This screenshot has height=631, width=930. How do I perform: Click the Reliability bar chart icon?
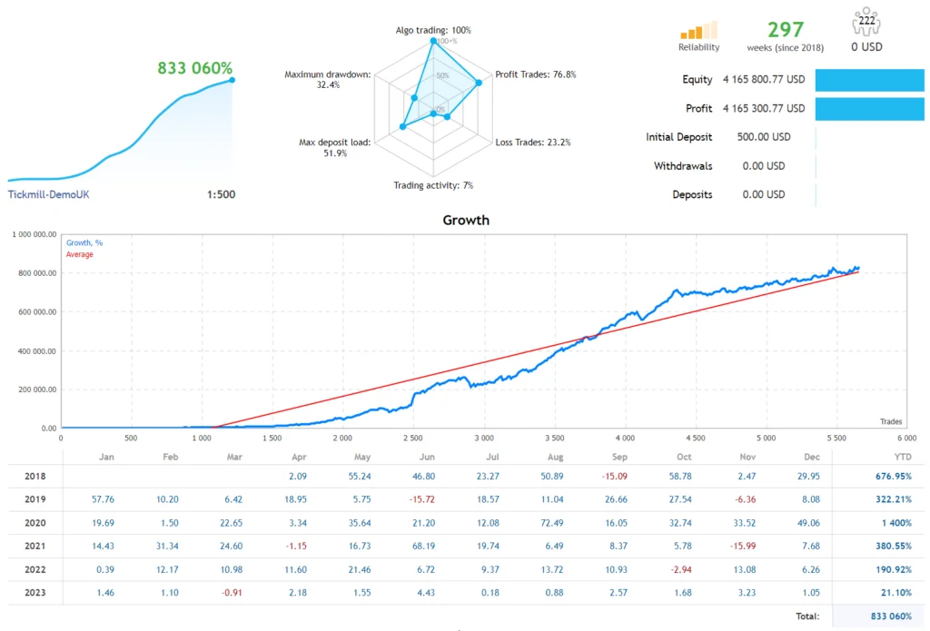(697, 29)
